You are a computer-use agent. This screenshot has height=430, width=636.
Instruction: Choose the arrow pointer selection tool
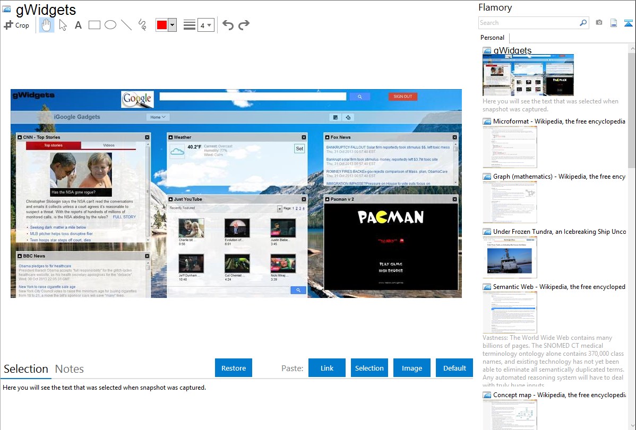(63, 25)
